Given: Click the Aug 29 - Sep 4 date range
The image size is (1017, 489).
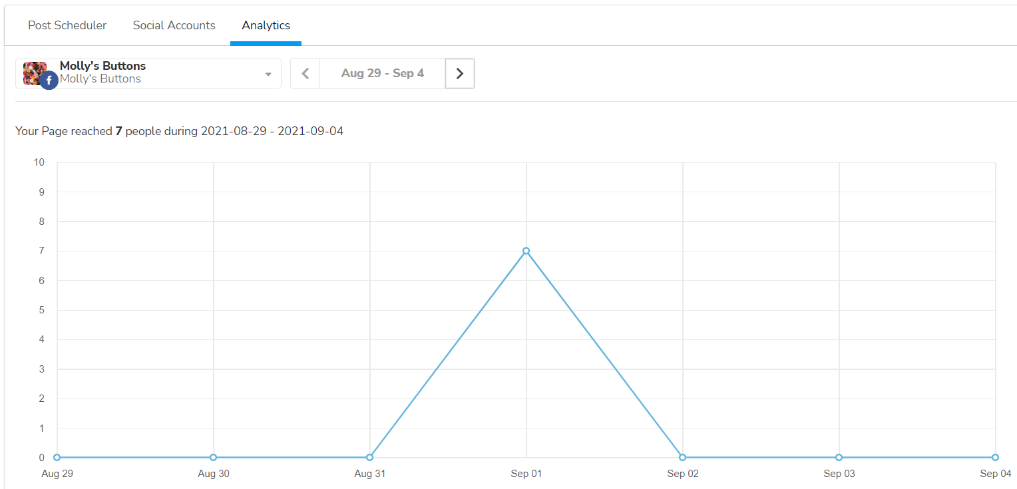Looking at the screenshot, I should coord(382,73).
